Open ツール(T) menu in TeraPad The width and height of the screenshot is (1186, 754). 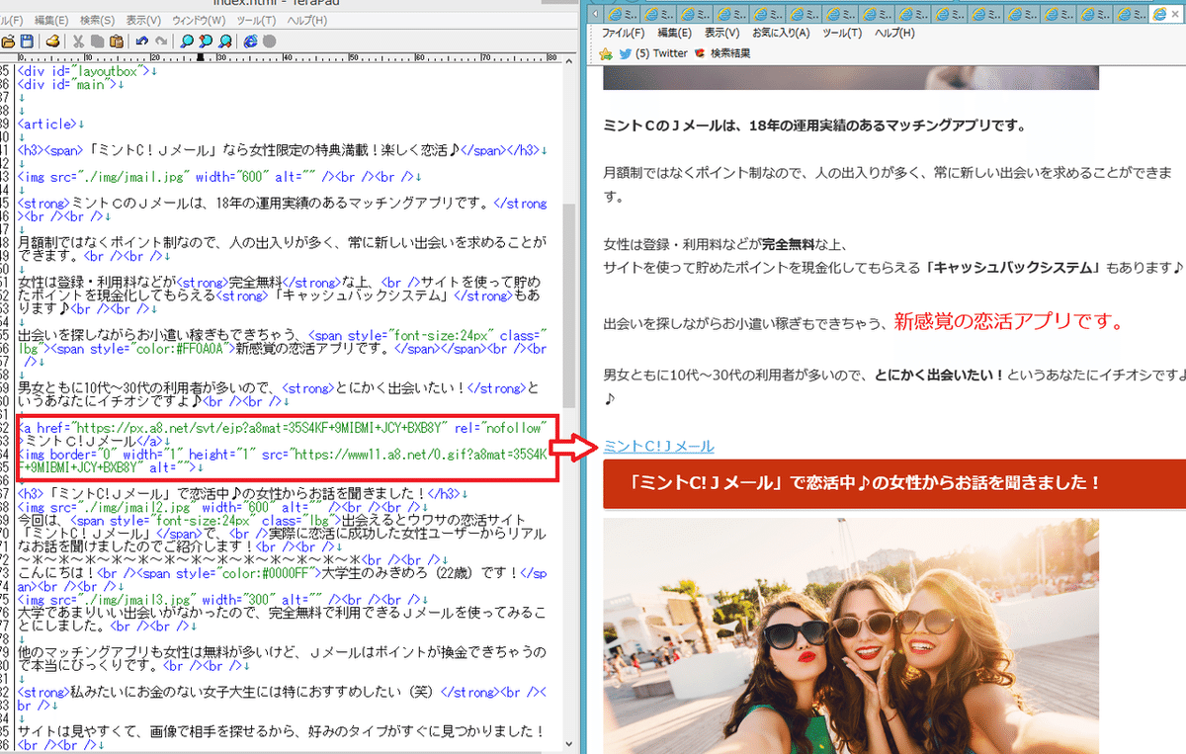(256, 20)
